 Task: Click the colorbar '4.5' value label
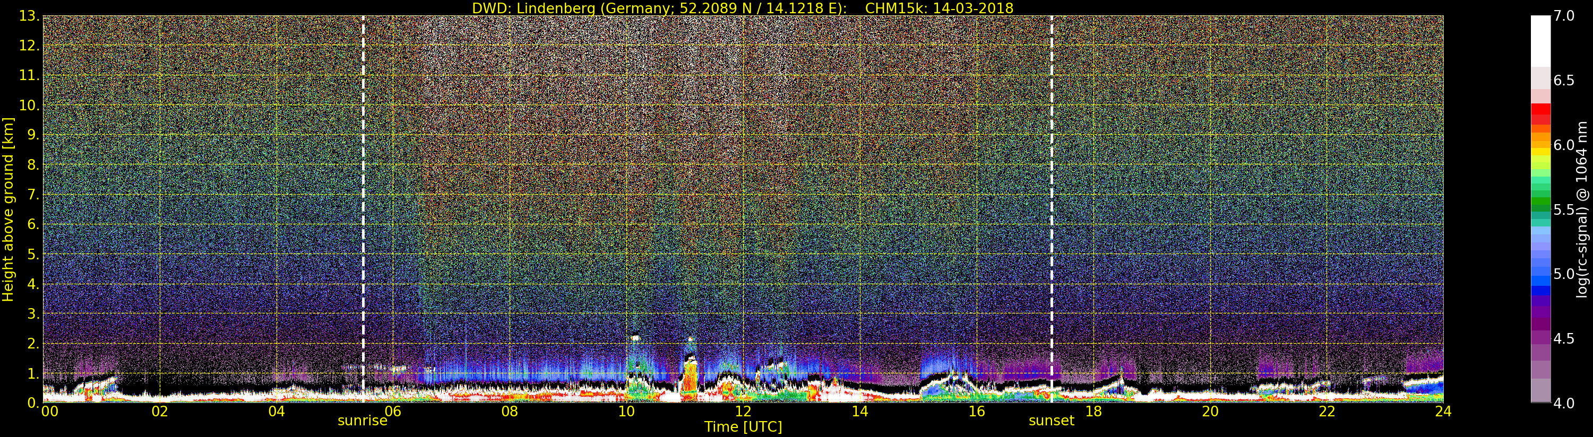pyautogui.click(x=1564, y=338)
